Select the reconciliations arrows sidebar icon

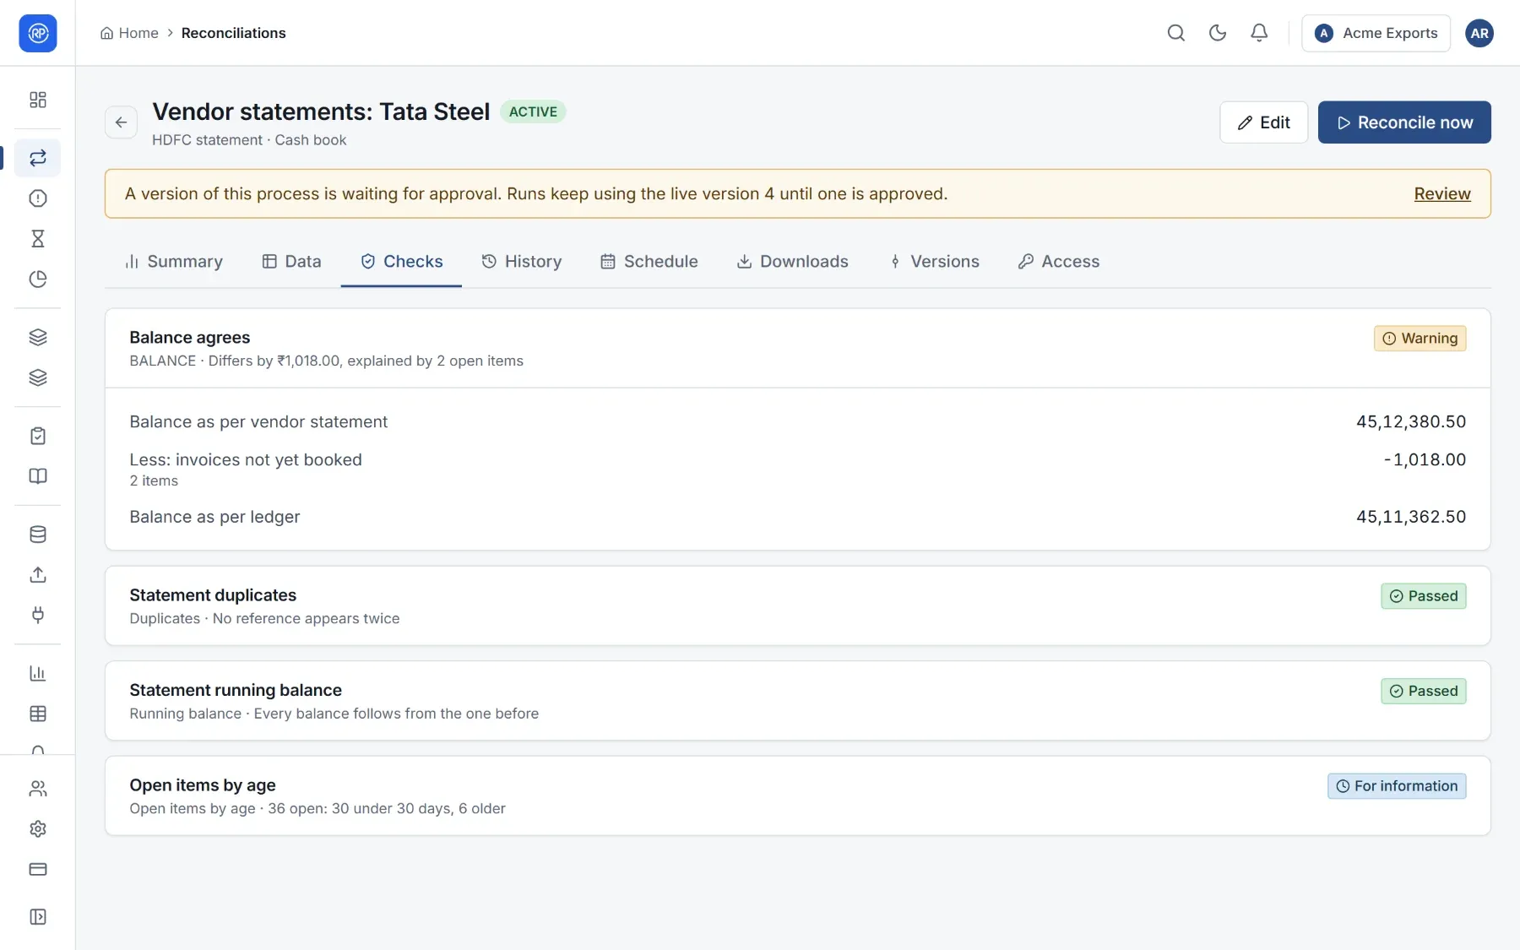tap(37, 158)
